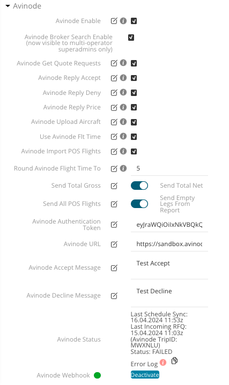Click info icon for Round Avinode Flight Time To
This screenshot has width=229, height=385.
(x=123, y=168)
